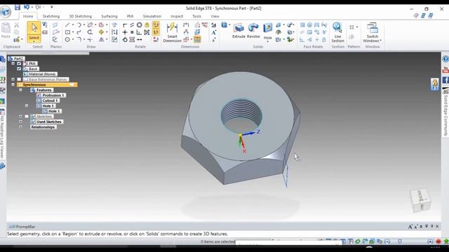The image size is (449, 252).
Task: Switch to the Simulation tab
Action: (x=152, y=16)
